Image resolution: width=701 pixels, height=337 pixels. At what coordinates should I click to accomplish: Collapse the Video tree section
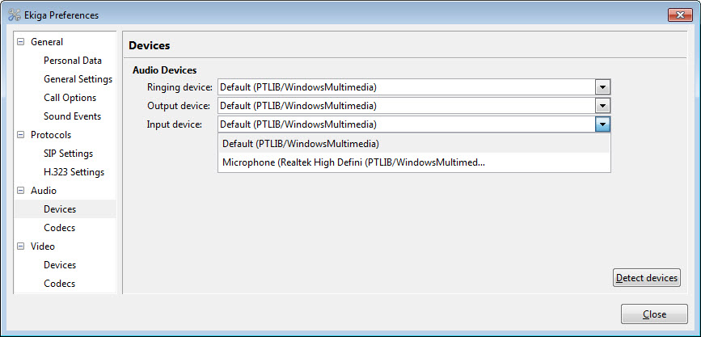click(19, 246)
